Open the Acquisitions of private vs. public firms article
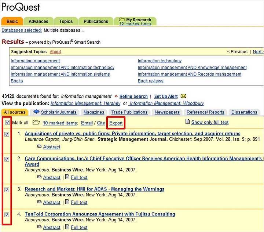The width and height of the screenshot is (264, 232). (132, 134)
